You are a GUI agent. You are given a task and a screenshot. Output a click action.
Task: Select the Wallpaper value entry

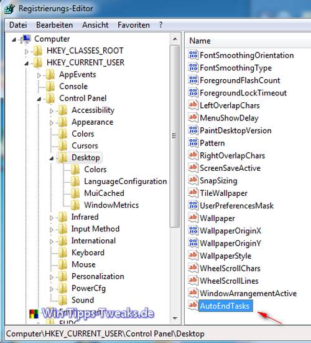pos(217,218)
